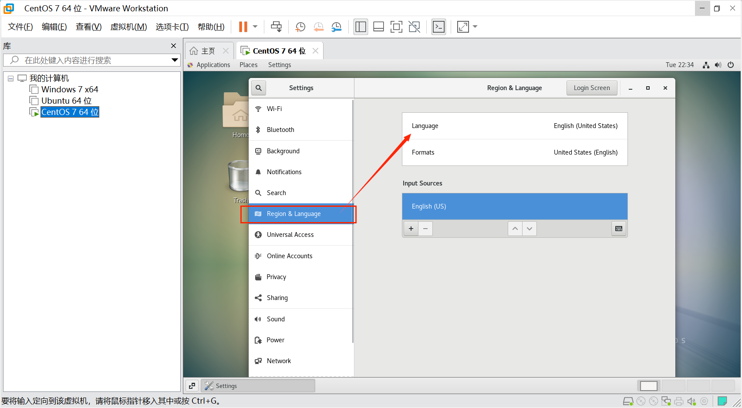Click GNOME power icon in top bar
Viewport: 742px width, 408px height.
(731, 65)
